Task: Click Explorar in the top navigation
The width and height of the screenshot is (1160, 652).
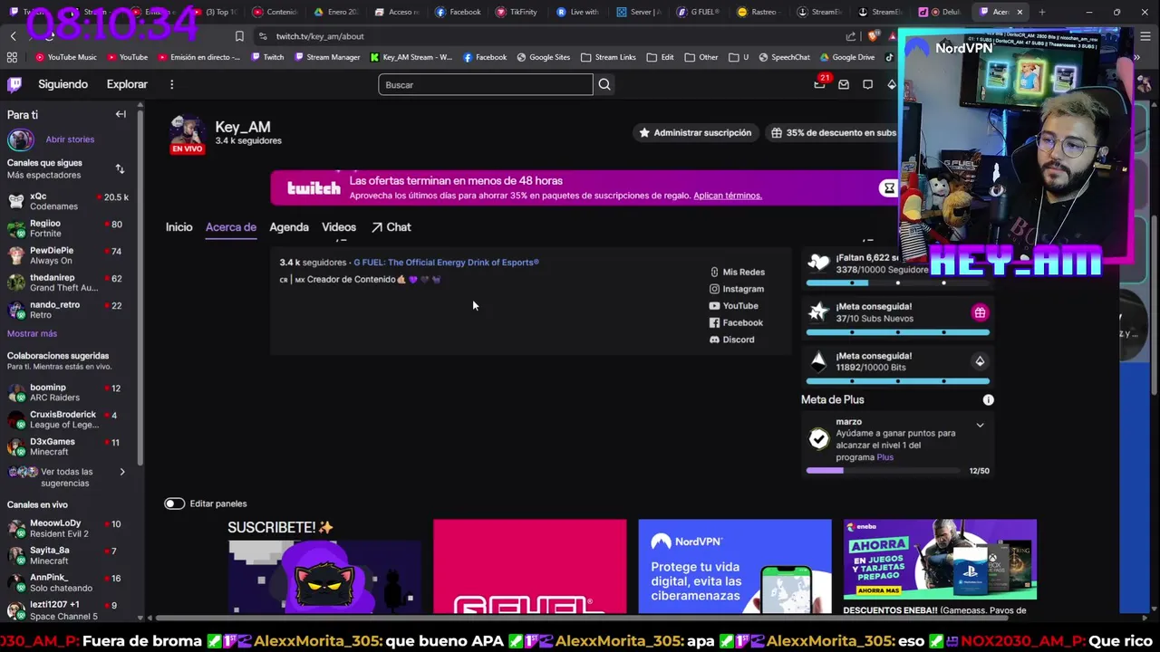Action: (127, 84)
